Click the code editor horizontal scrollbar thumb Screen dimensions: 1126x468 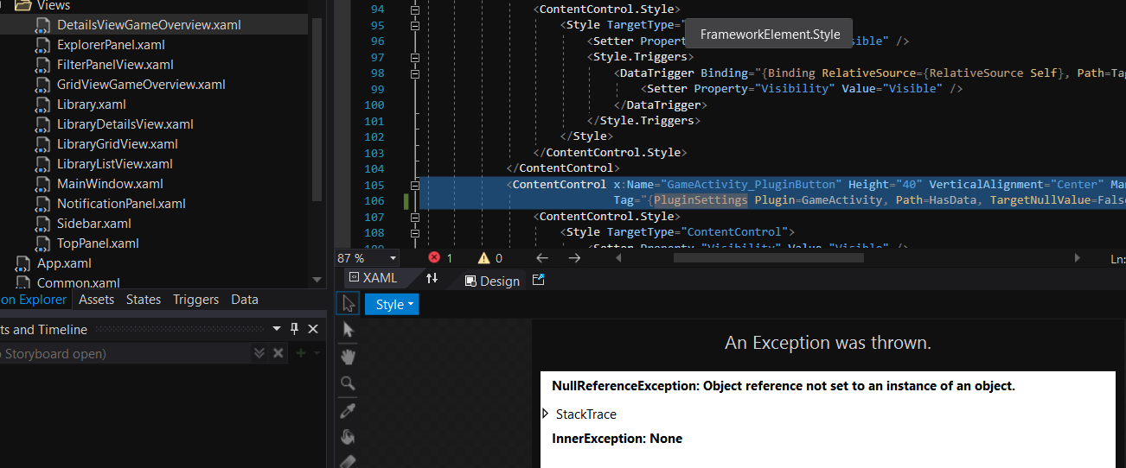click(x=769, y=257)
